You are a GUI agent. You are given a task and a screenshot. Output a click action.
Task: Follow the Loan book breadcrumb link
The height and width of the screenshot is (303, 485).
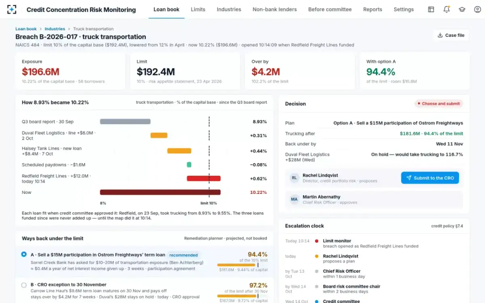pyautogui.click(x=26, y=29)
